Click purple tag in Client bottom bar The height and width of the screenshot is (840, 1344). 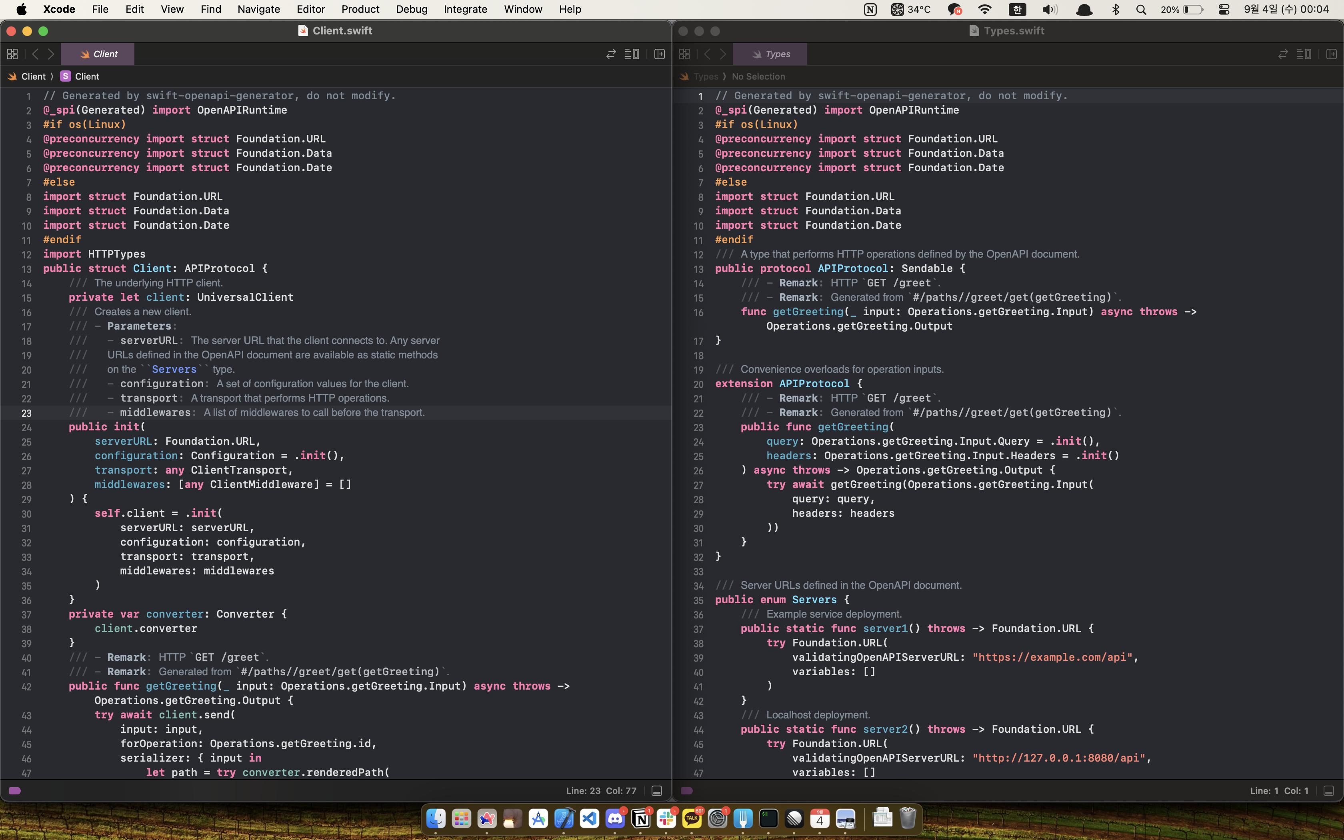pos(15,790)
